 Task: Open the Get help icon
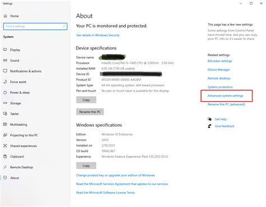click(x=209, y=119)
